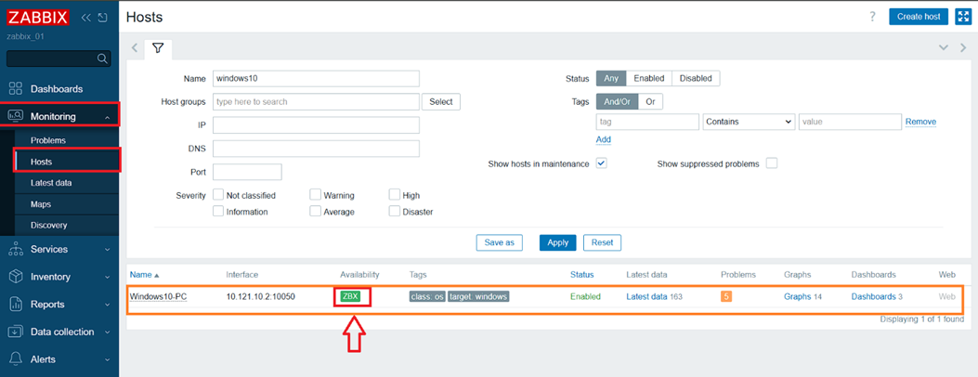Toggle kiosk fullscreen mode icon
This screenshot has width=978, height=377.
coord(964,17)
